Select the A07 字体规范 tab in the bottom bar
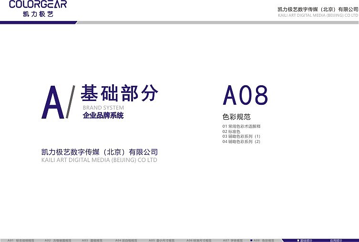 (x=233, y=241)
